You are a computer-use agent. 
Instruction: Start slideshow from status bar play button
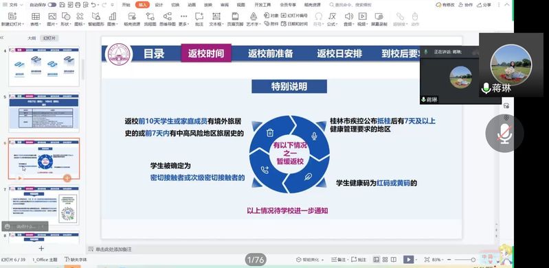[x=408, y=259]
